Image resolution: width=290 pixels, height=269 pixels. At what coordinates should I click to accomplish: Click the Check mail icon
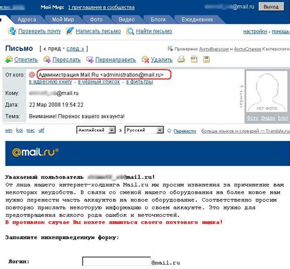click(x=12, y=31)
